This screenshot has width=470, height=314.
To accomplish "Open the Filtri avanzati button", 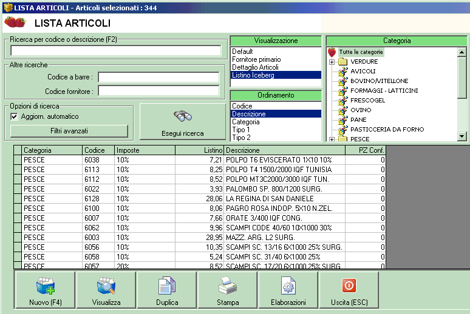I will click(x=69, y=131).
